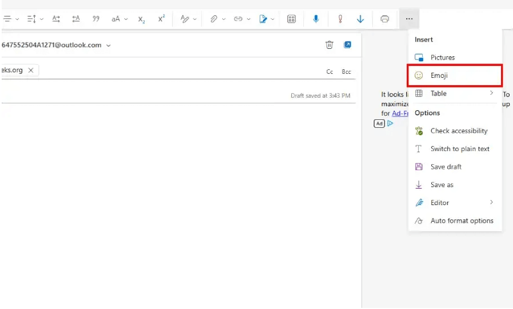Select Pictures from the Insert menu
This screenshot has width=513, height=309.
coord(454,57)
